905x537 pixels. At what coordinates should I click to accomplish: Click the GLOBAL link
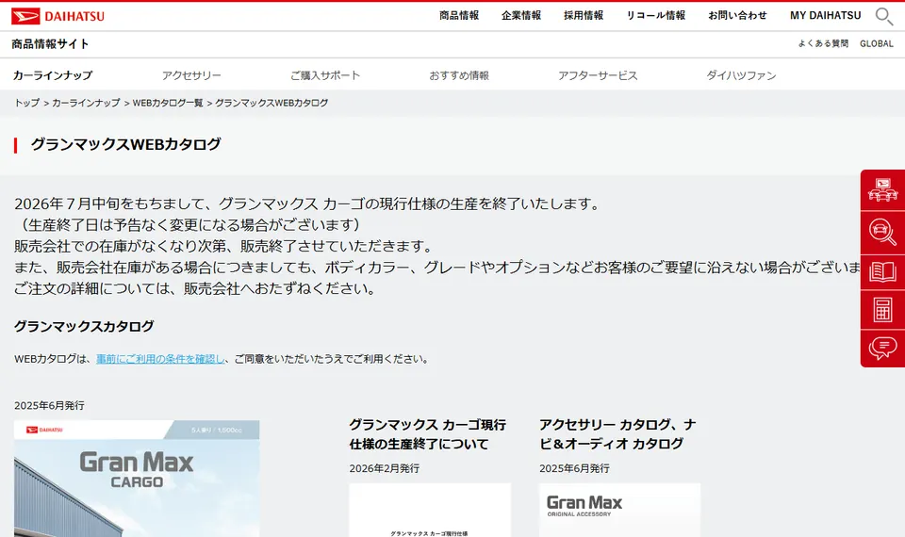(876, 44)
